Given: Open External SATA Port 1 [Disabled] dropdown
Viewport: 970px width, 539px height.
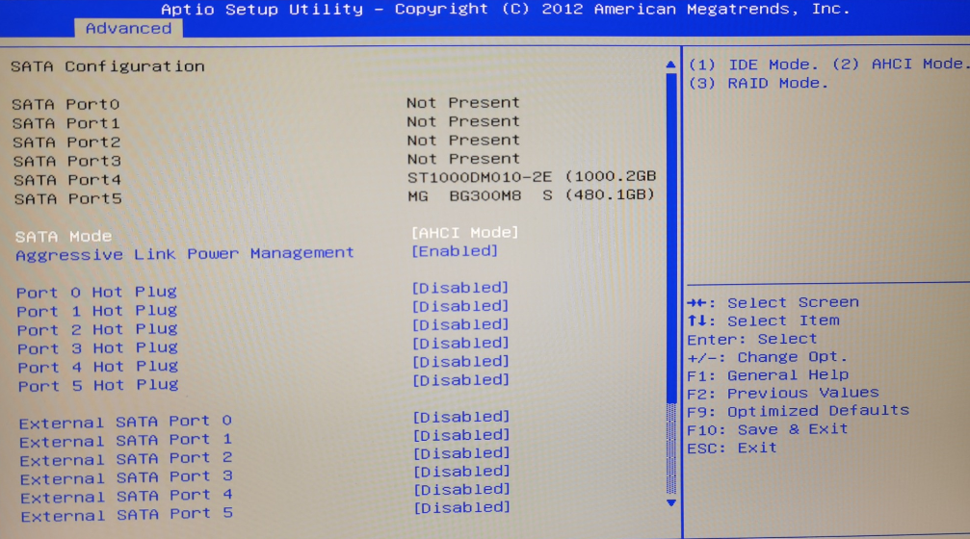Looking at the screenshot, I should point(461,435).
